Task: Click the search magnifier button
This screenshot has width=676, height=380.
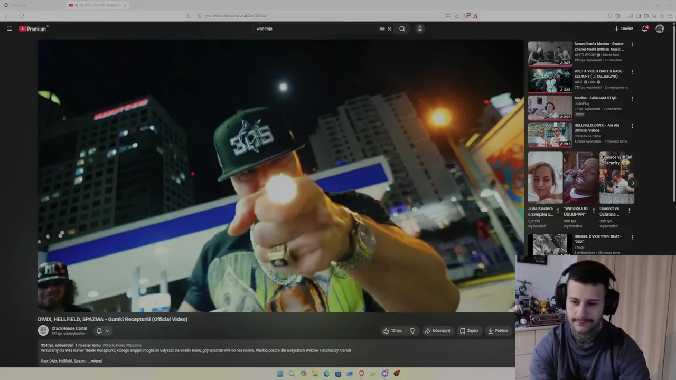Action: pos(402,29)
